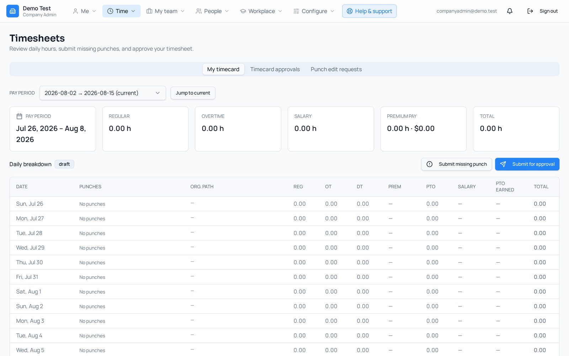Click Submit for approval button
The height and width of the screenshot is (356, 569).
[x=527, y=164]
